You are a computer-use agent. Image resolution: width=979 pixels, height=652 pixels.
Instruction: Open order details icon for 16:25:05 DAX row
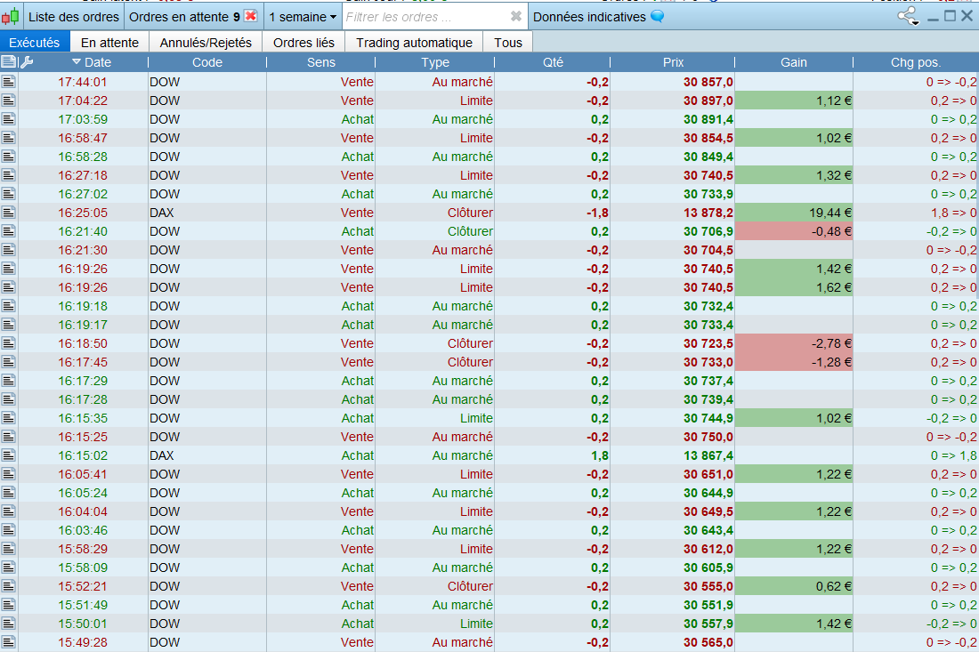point(9,213)
